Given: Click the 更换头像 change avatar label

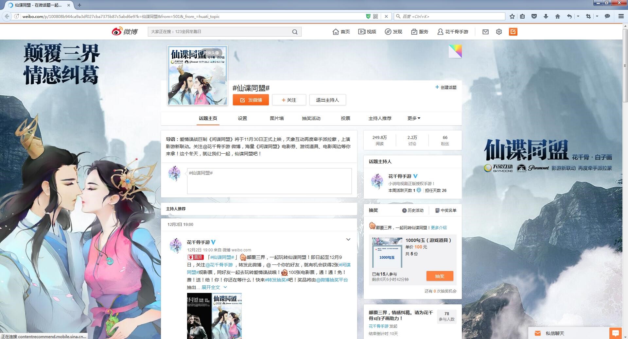Looking at the screenshot, I should pos(211,53).
